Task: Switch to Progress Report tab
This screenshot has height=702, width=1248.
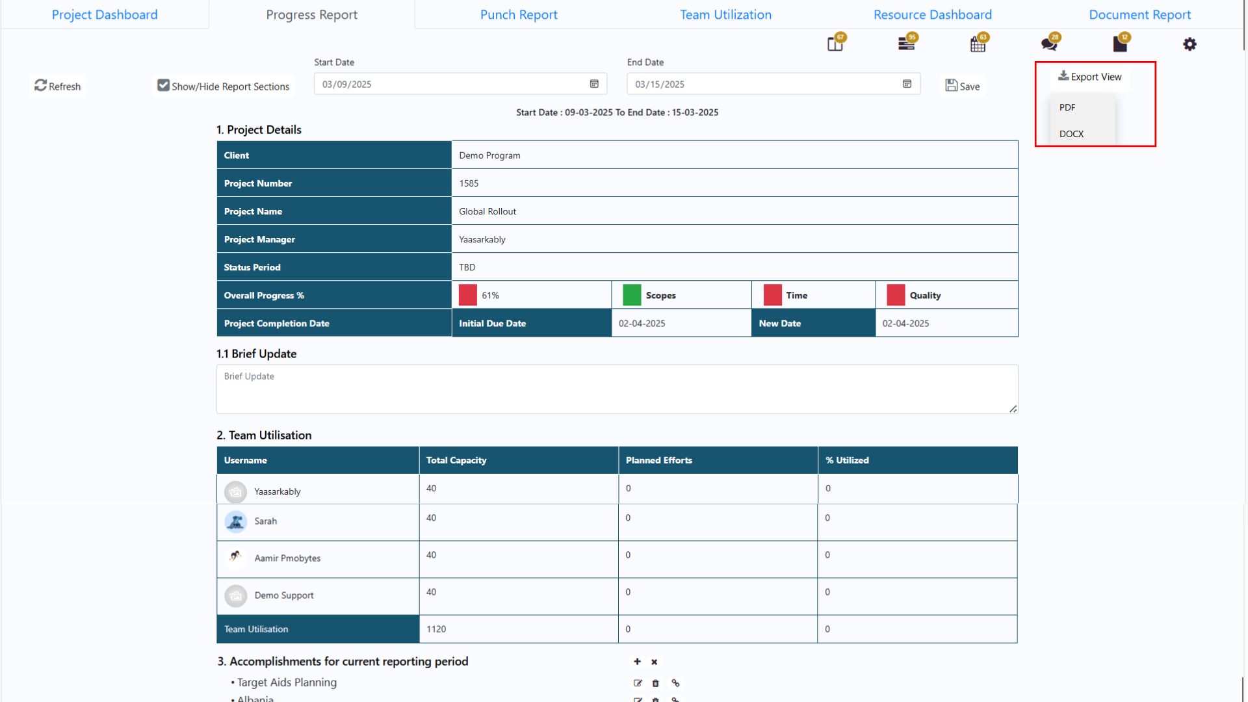Action: point(311,14)
